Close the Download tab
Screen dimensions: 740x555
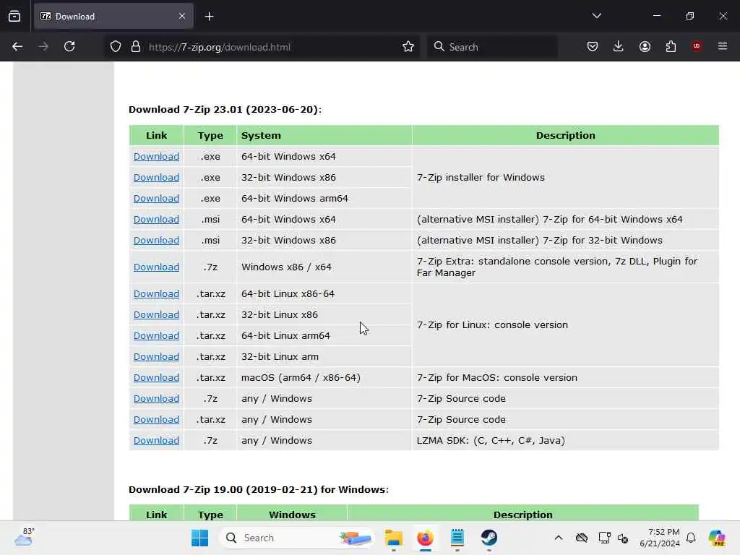click(182, 16)
